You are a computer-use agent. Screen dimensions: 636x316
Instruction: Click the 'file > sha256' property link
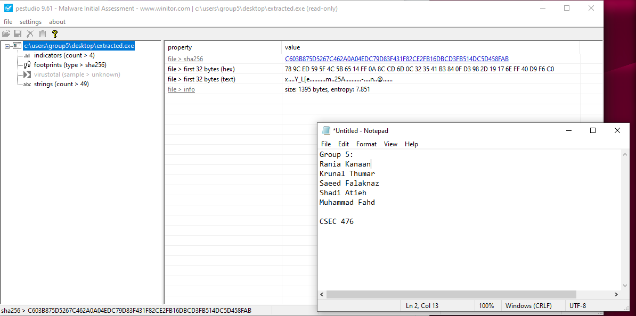(185, 59)
